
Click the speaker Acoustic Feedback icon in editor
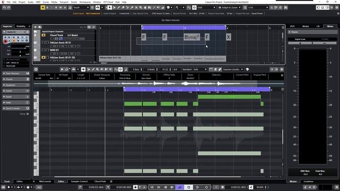coord(83,70)
